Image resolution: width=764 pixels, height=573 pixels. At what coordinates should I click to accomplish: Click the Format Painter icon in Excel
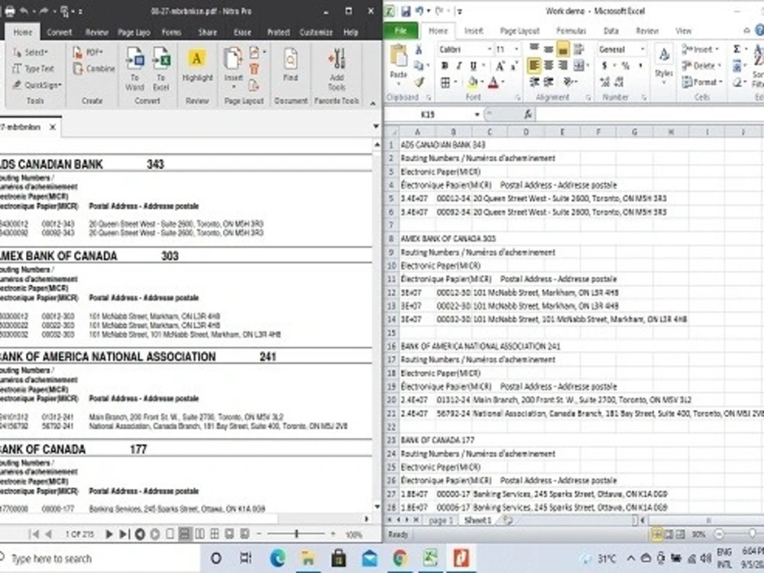pyautogui.click(x=418, y=81)
